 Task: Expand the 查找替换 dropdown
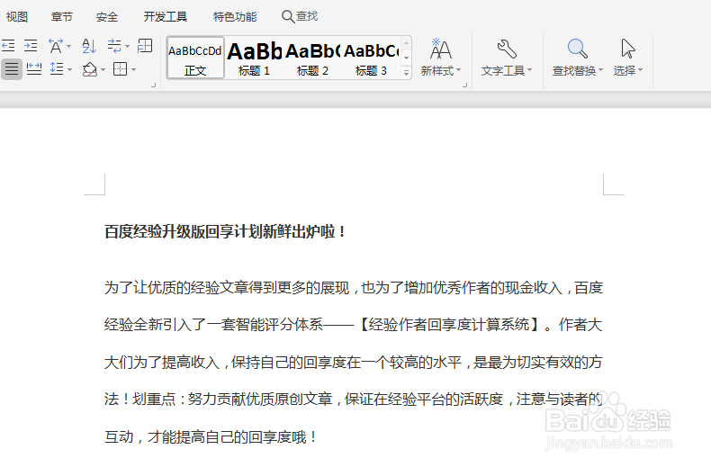(x=601, y=70)
